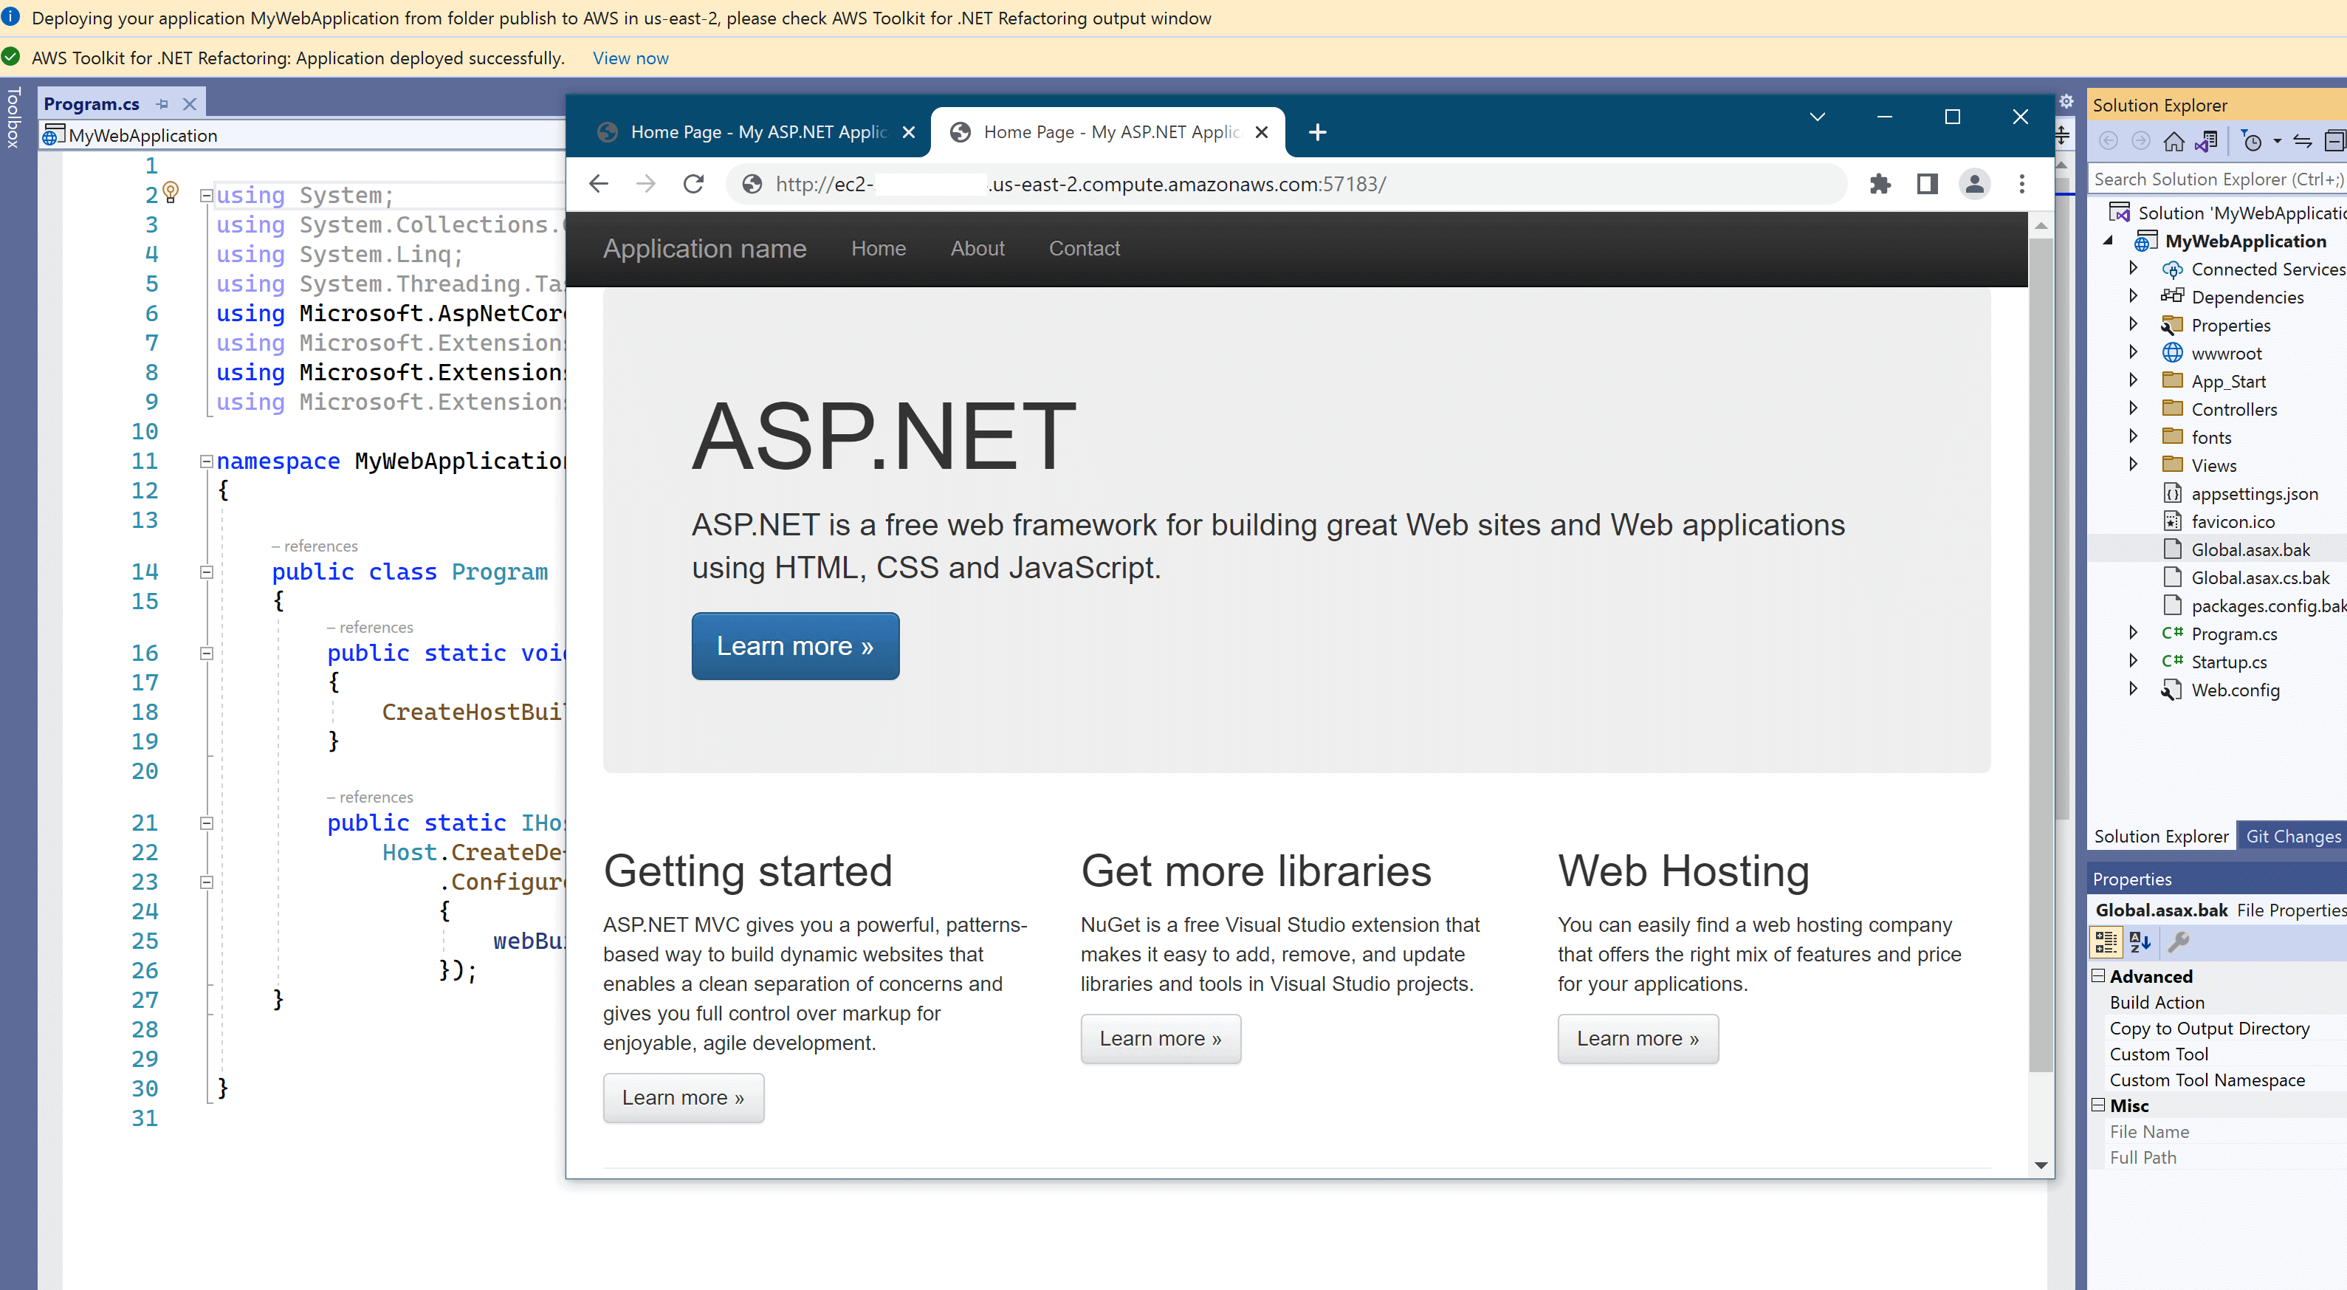Collapse the using statements region on line 2

206,195
